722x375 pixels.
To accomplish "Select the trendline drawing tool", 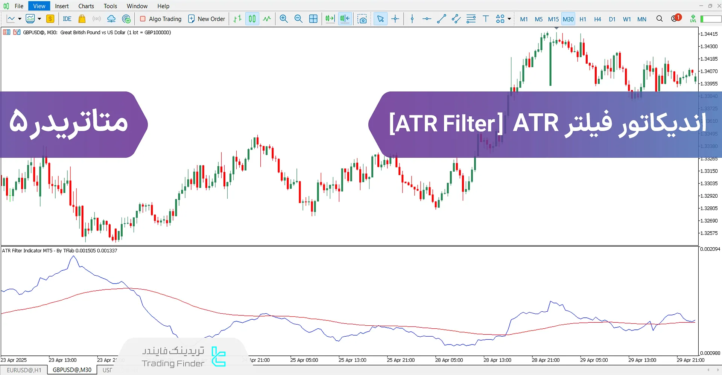I will coord(441,19).
